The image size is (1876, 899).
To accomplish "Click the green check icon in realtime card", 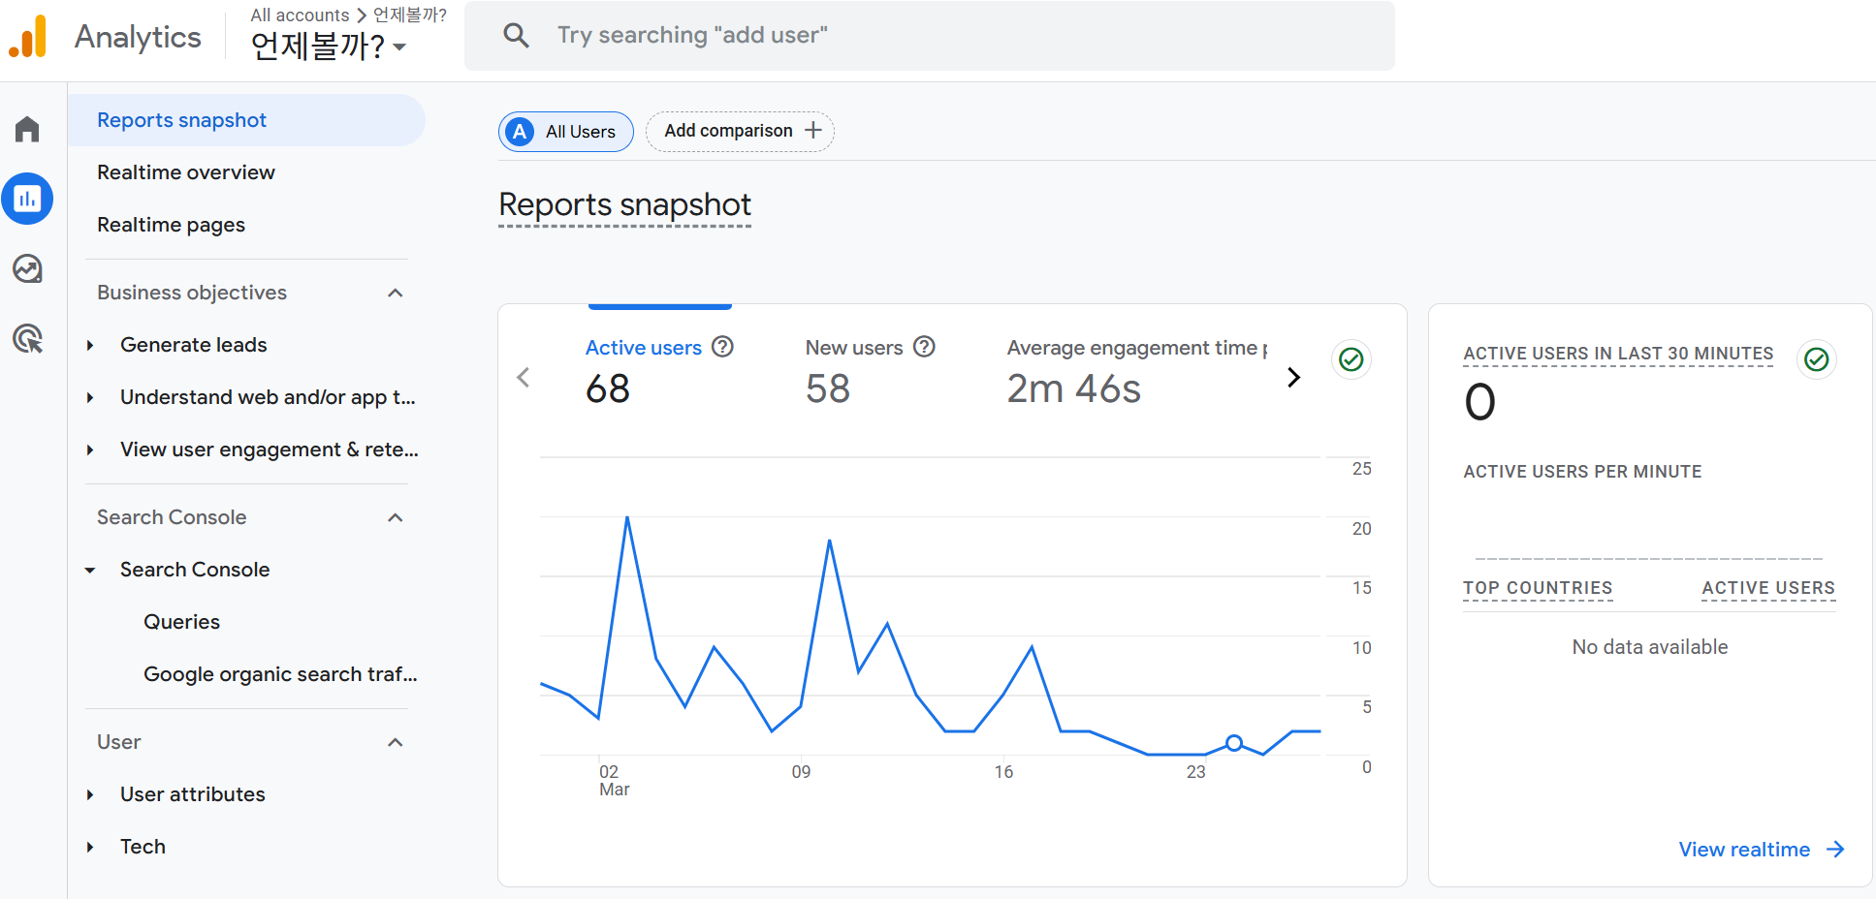I will (x=1816, y=359).
